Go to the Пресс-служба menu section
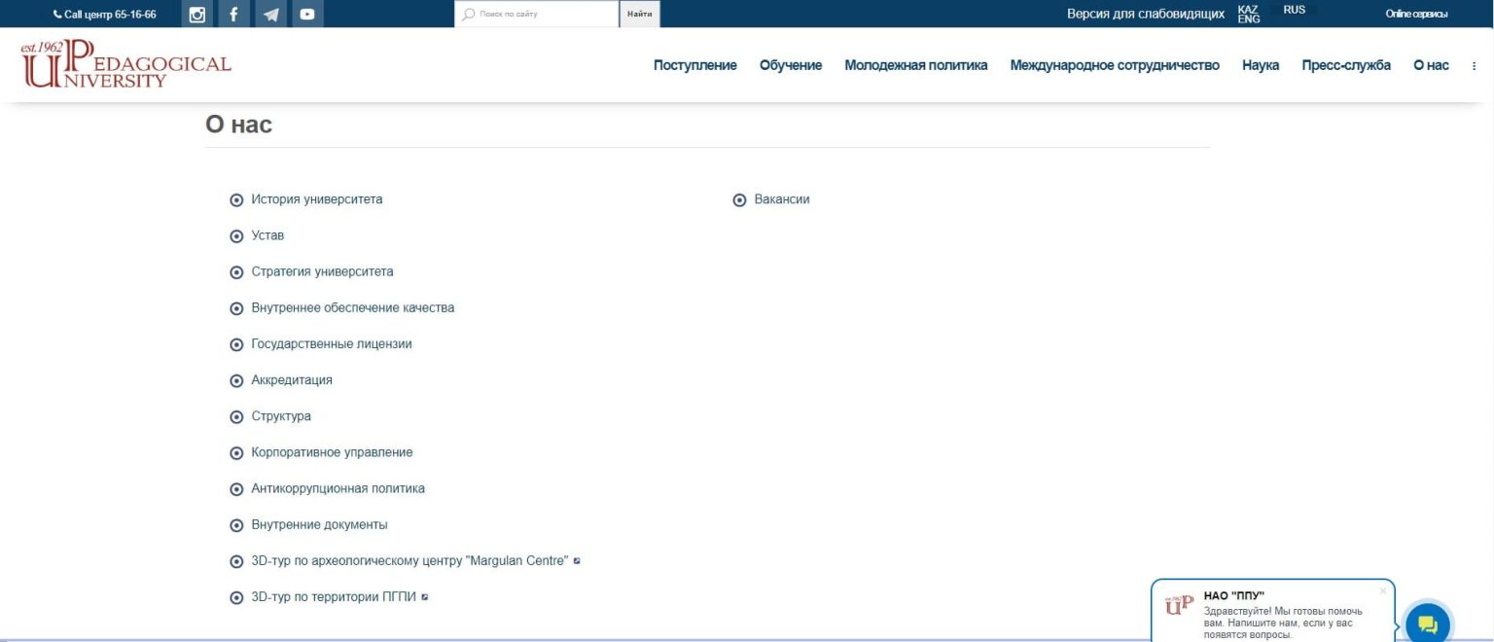Viewport: 1494px width, 642px height. tap(1345, 65)
